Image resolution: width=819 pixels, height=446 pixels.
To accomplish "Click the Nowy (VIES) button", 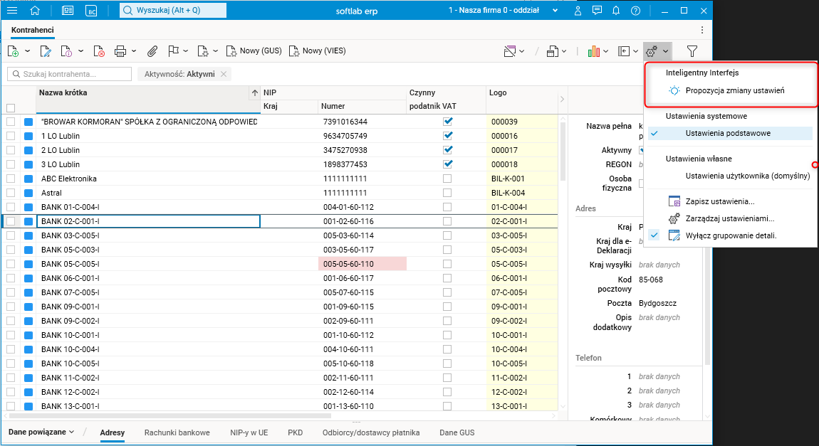I will click(x=318, y=51).
